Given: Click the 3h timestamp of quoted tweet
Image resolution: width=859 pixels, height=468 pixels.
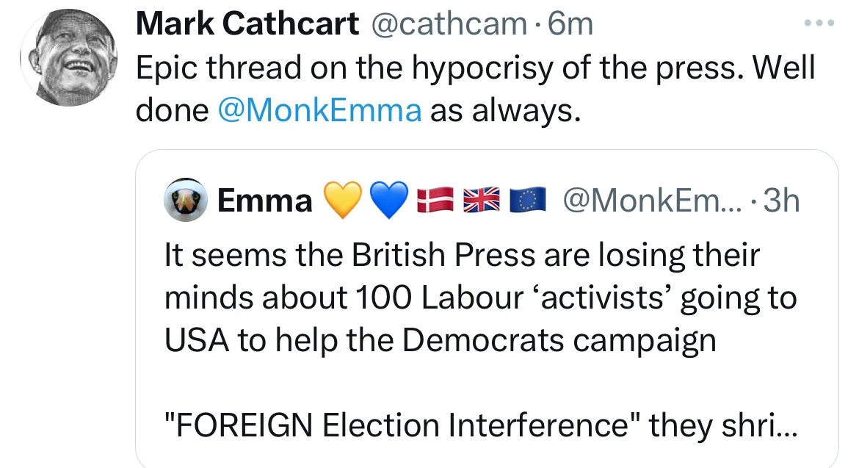Looking at the screenshot, I should click(781, 201).
